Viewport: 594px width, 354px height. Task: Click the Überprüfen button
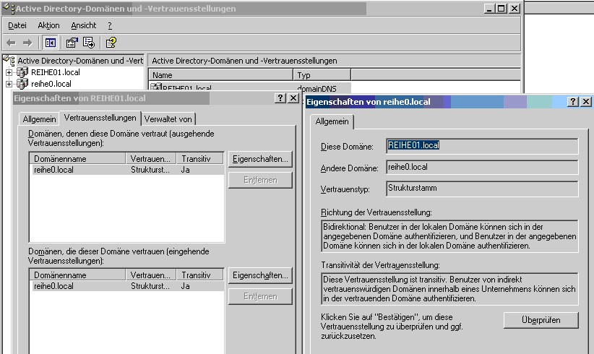[541, 320]
